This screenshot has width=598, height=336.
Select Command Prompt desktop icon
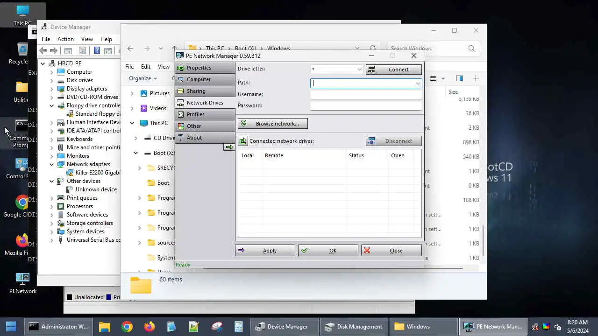[x=21, y=133]
